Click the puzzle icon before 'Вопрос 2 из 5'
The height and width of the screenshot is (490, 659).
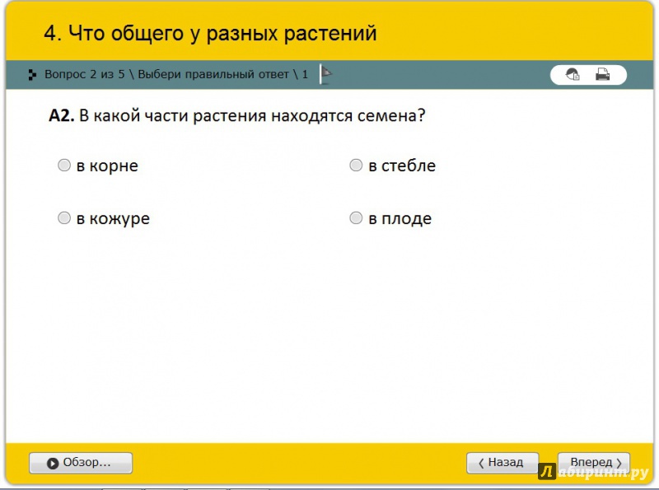(32, 75)
